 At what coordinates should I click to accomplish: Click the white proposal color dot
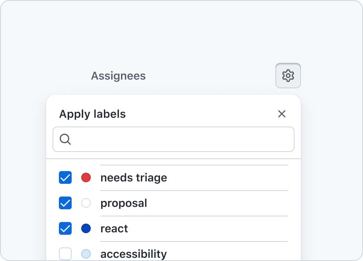pyautogui.click(x=86, y=203)
